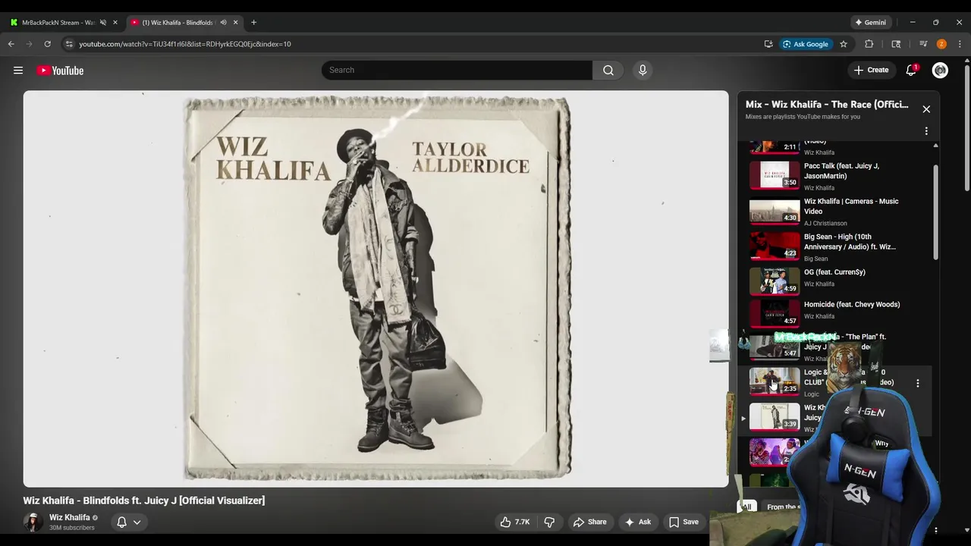
Task: Open the media controls icon
Action: coord(923,44)
